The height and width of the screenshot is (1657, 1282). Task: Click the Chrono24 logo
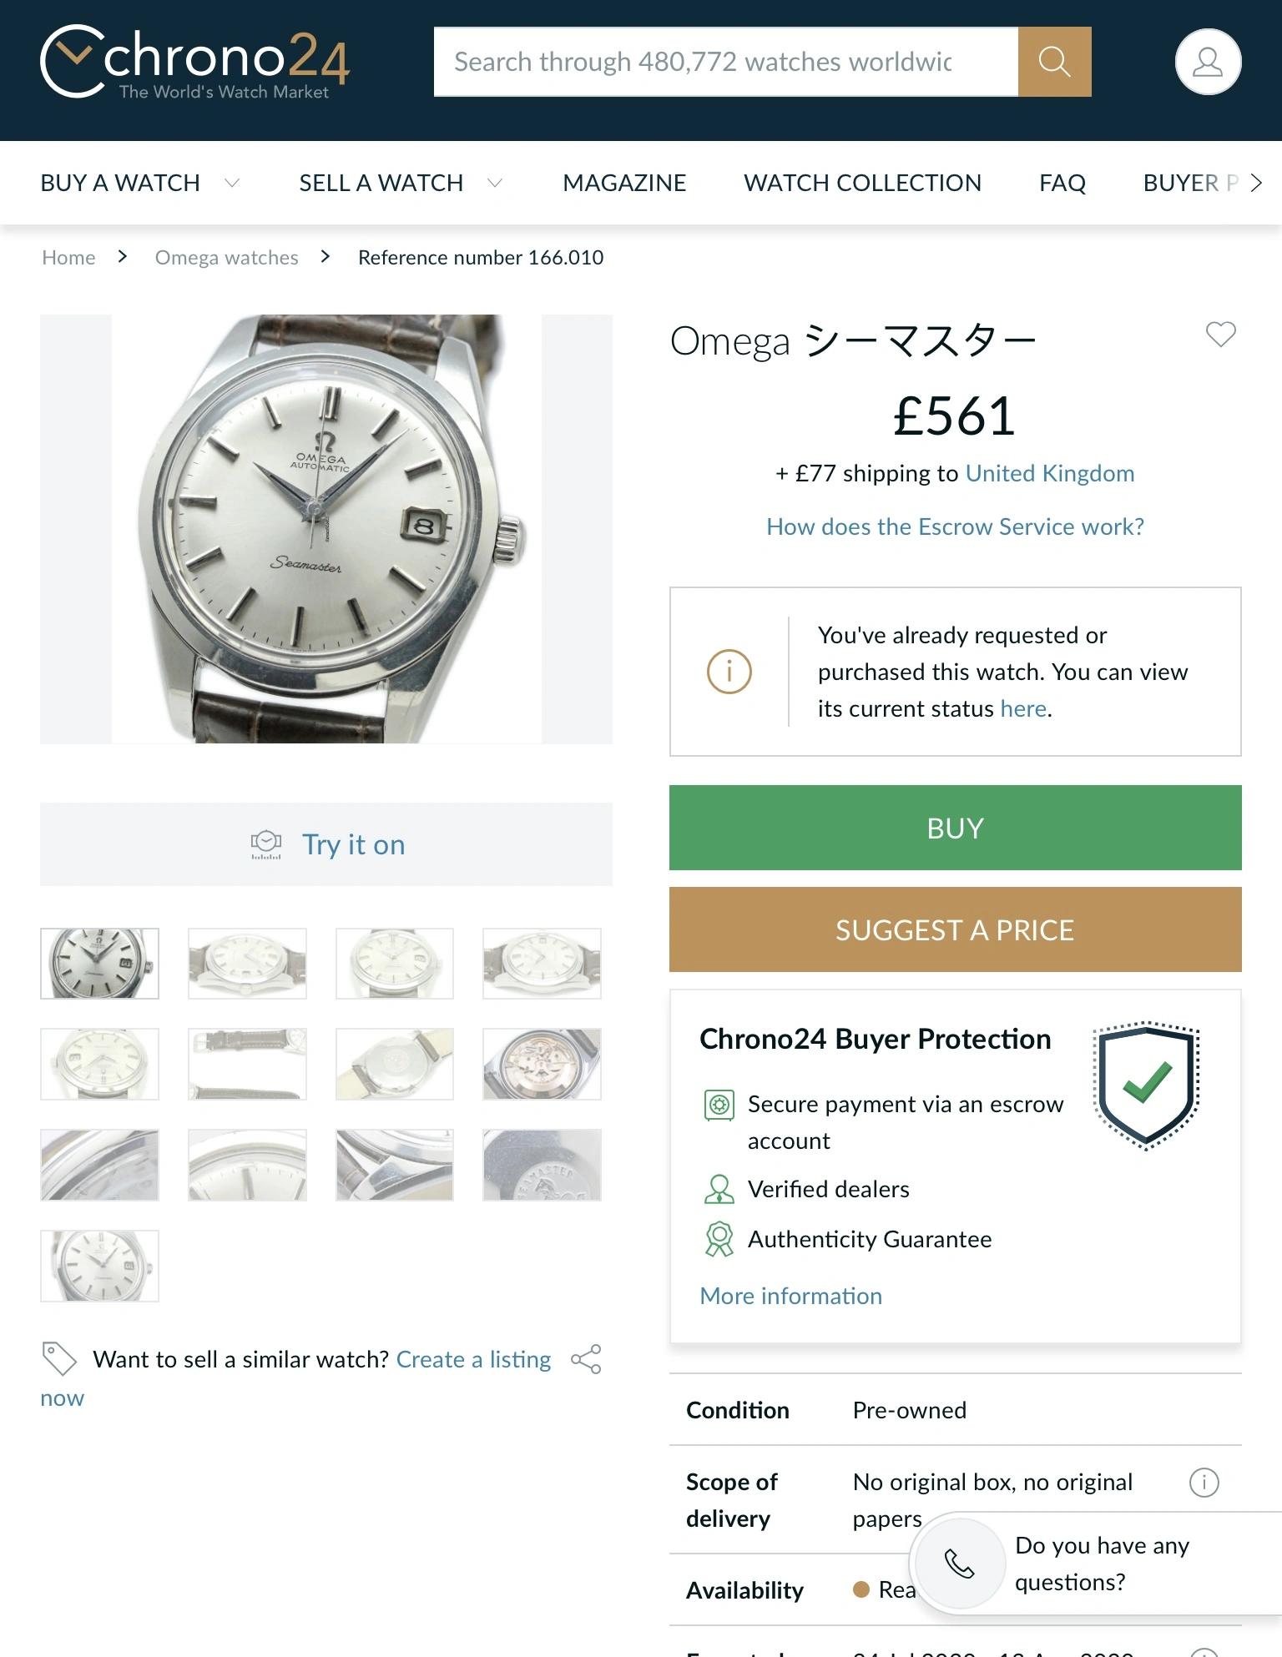tap(194, 62)
